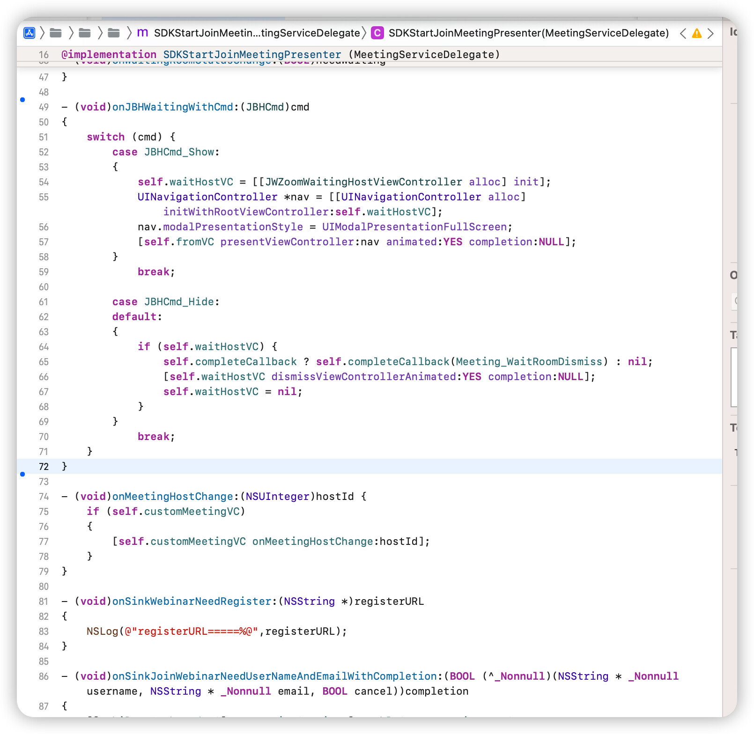Click initWithRootViewController on wrapped line 55
The image size is (754, 734).
coord(246,212)
